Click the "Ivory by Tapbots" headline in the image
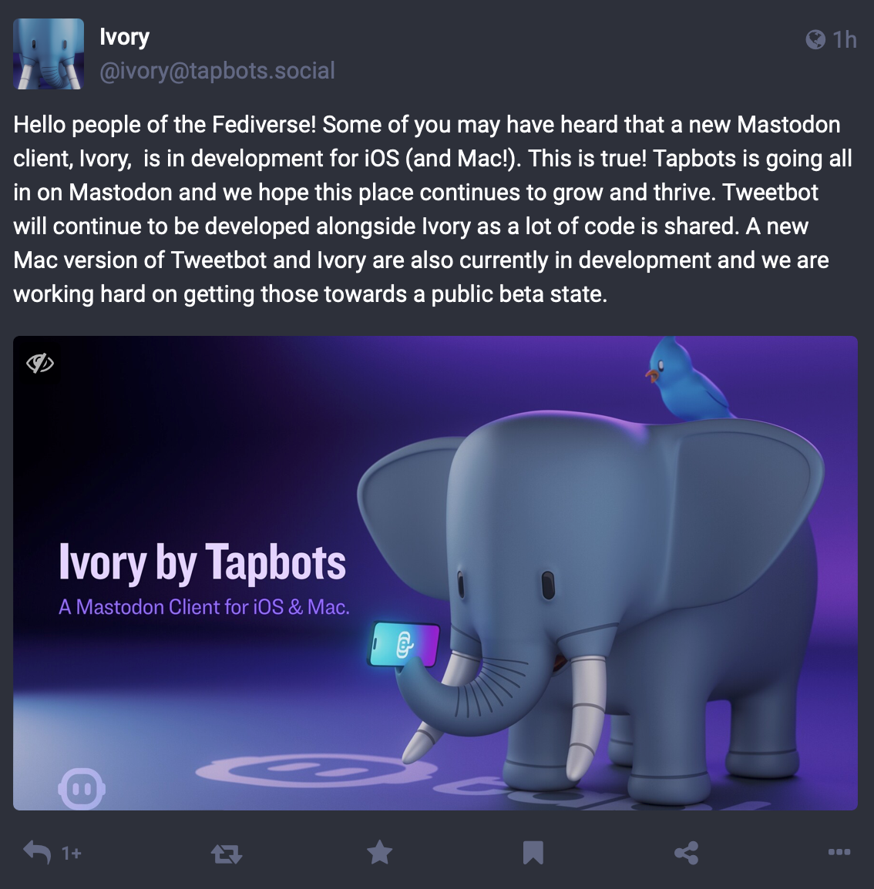Image resolution: width=874 pixels, height=889 pixels. point(203,562)
